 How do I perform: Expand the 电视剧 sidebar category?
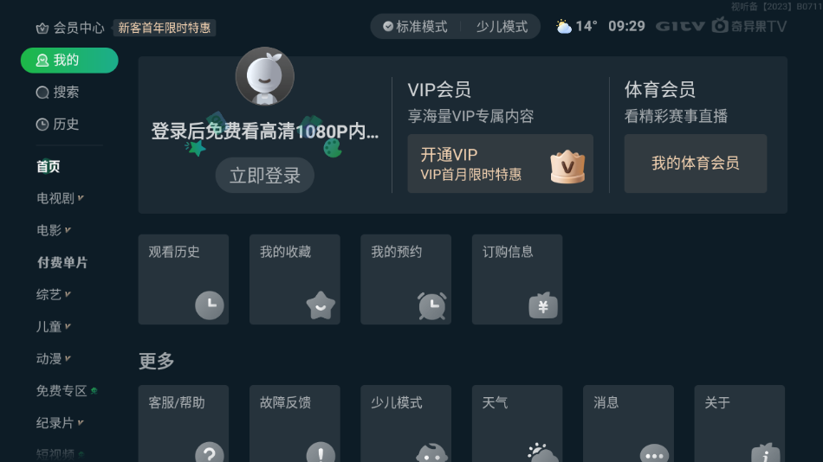[60, 198]
